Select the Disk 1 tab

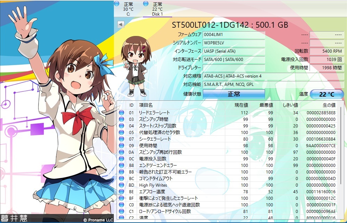click(157, 9)
